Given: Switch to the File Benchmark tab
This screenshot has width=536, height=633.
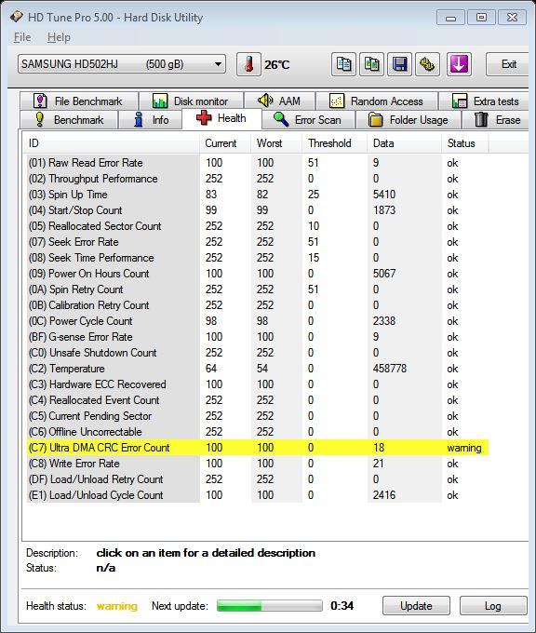Looking at the screenshot, I should point(79,101).
